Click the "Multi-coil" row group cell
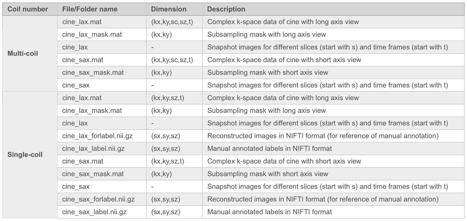This screenshot has width=467, height=221. click(23, 53)
